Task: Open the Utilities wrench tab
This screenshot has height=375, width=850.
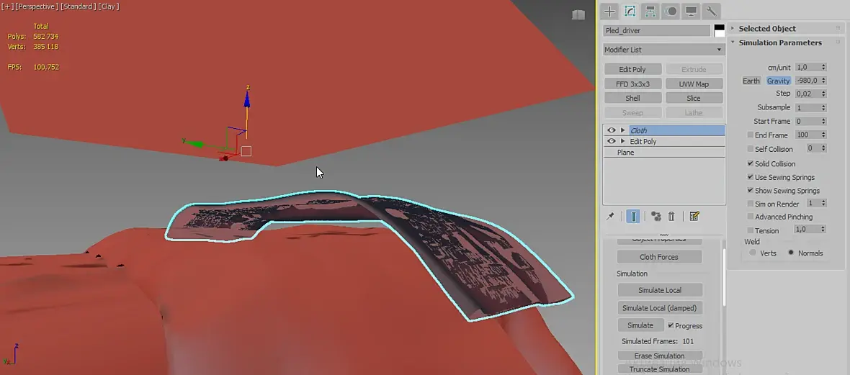Action: (x=711, y=12)
